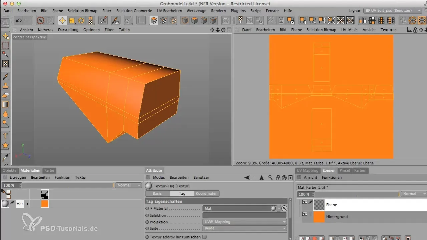
Task: Click the orange Mat color swatch
Action: pos(45,204)
